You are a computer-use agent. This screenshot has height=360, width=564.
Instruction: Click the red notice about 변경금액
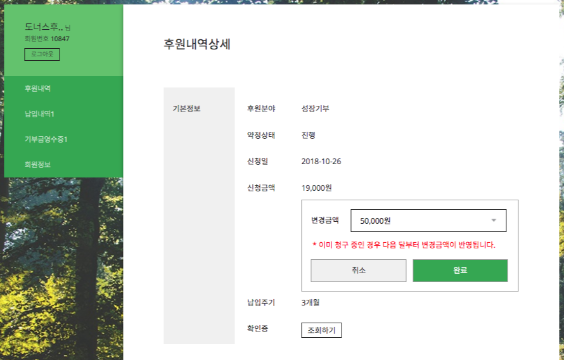404,245
